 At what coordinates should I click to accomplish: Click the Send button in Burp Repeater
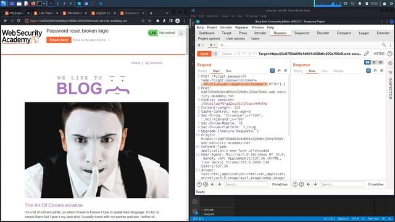tap(204, 54)
